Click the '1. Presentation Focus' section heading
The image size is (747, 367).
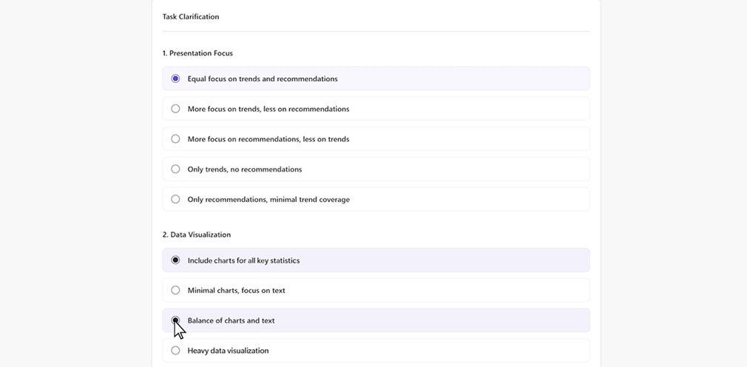(x=197, y=53)
